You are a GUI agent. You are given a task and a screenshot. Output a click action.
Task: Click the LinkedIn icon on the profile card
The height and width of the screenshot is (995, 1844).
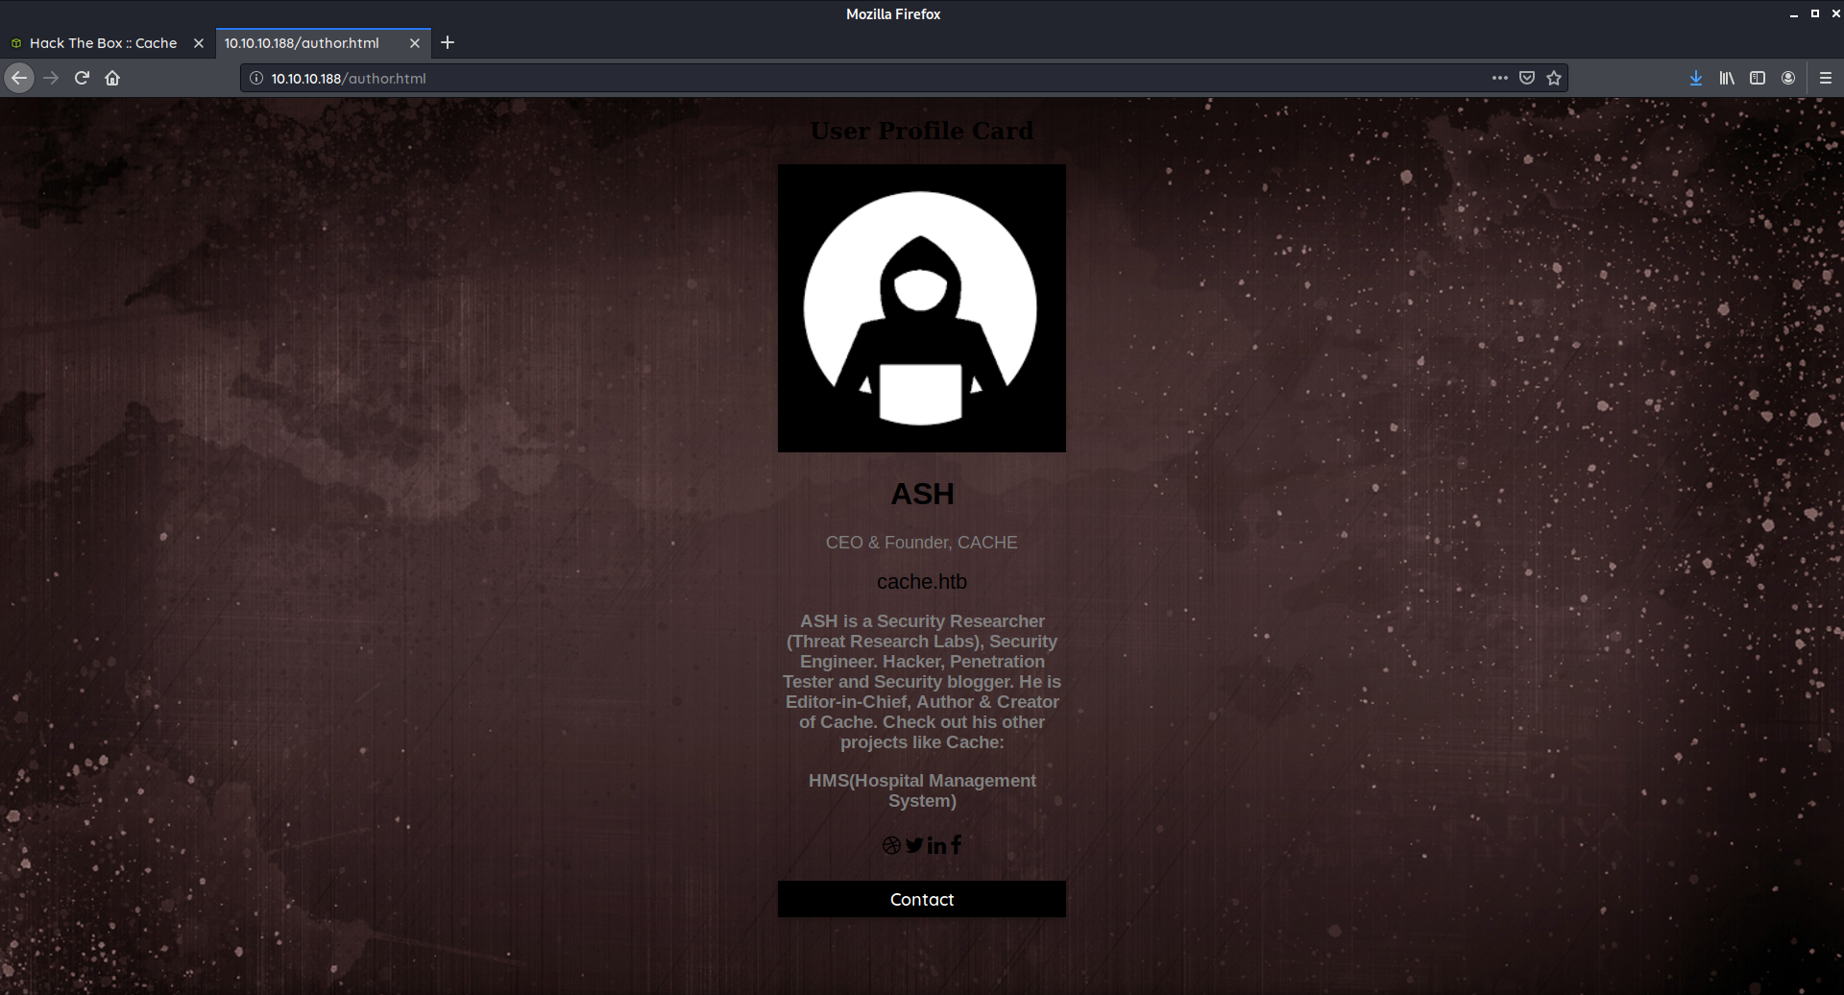pyautogui.click(x=937, y=845)
